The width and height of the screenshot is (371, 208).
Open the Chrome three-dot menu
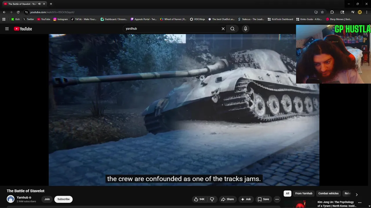366,12
